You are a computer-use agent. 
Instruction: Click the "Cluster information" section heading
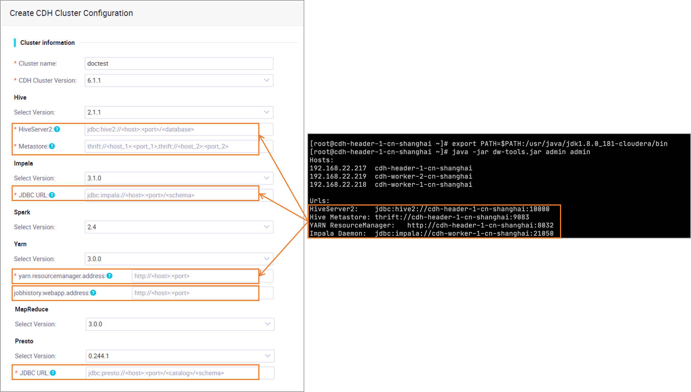(48, 43)
